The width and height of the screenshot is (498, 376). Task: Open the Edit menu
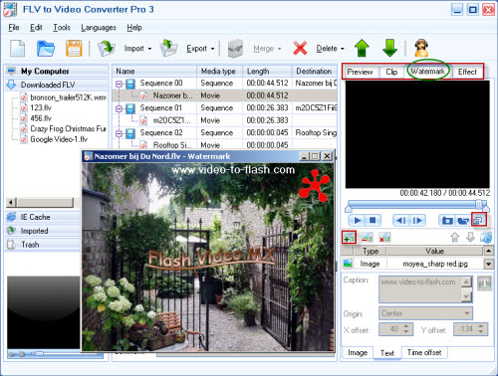(x=36, y=28)
